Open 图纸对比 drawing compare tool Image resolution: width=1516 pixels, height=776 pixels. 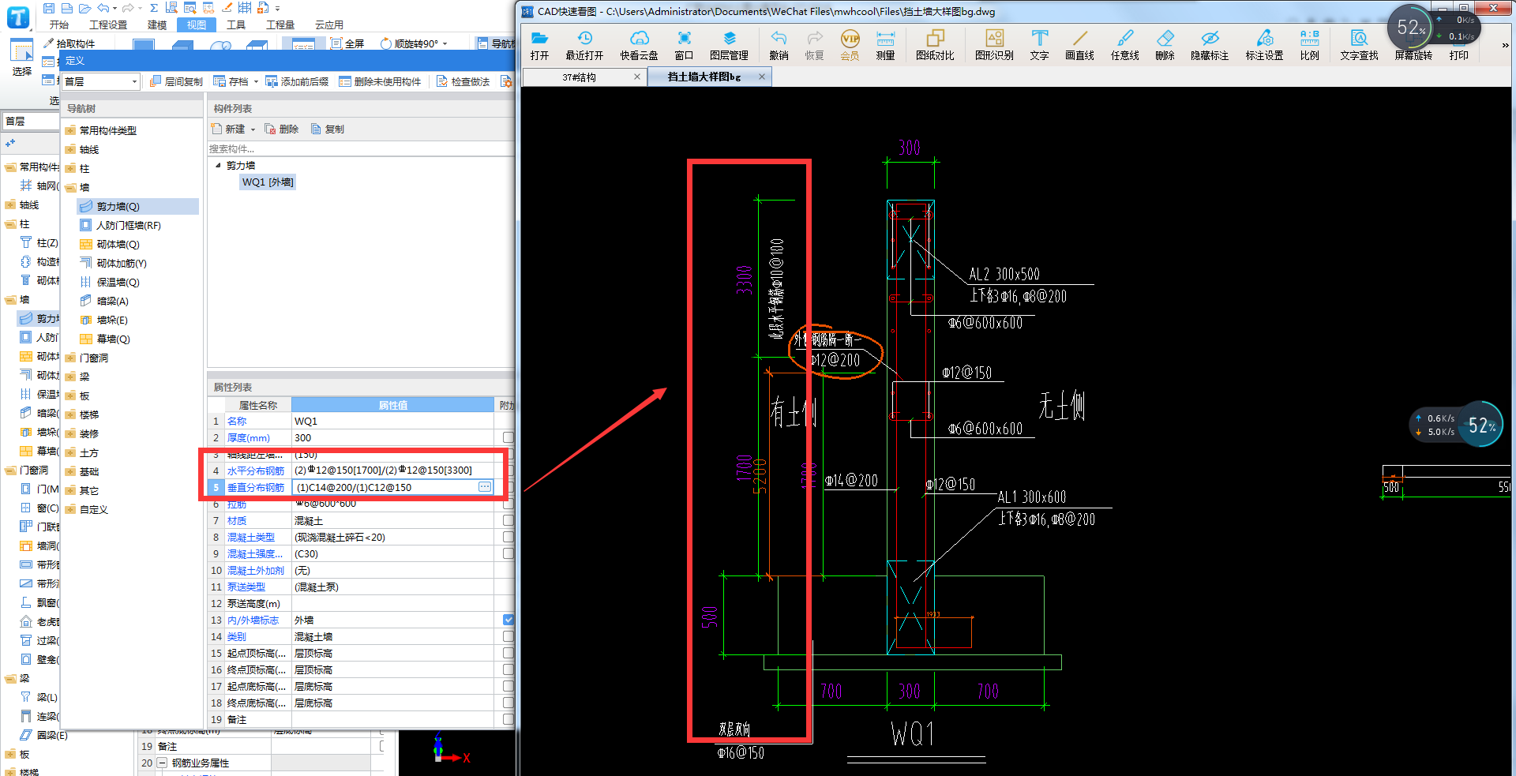[935, 45]
